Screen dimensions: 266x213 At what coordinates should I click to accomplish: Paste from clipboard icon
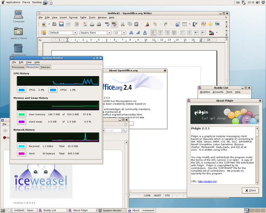pyautogui.click(x=136, y=24)
